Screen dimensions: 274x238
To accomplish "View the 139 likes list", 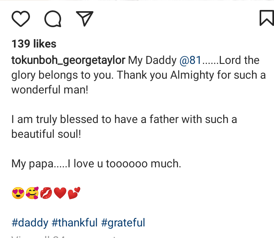I will tap(34, 44).
